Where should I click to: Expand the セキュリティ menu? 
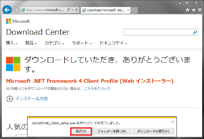(x=113, y=43)
